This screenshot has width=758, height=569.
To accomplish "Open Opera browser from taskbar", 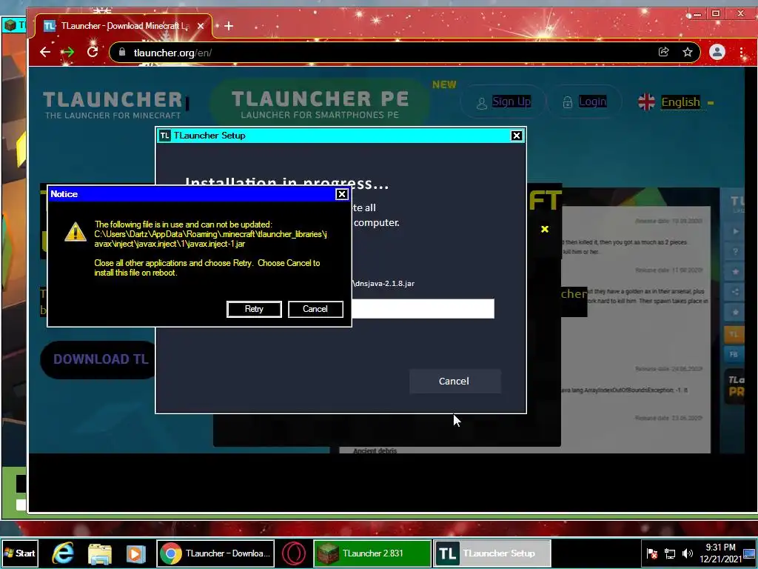I will point(294,553).
